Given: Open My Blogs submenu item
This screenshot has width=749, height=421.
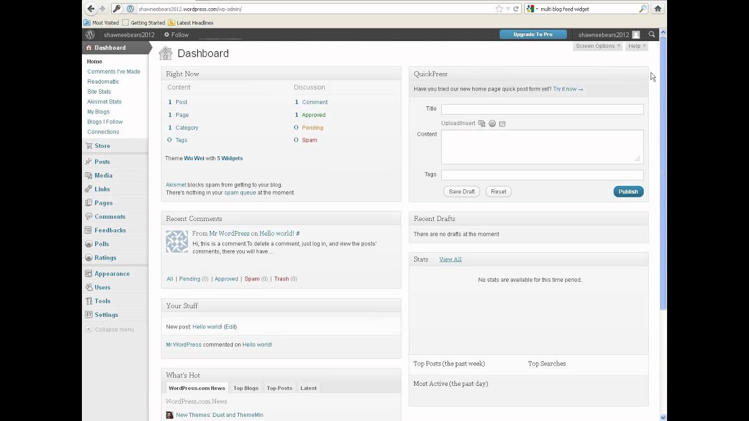Looking at the screenshot, I should click(x=98, y=112).
